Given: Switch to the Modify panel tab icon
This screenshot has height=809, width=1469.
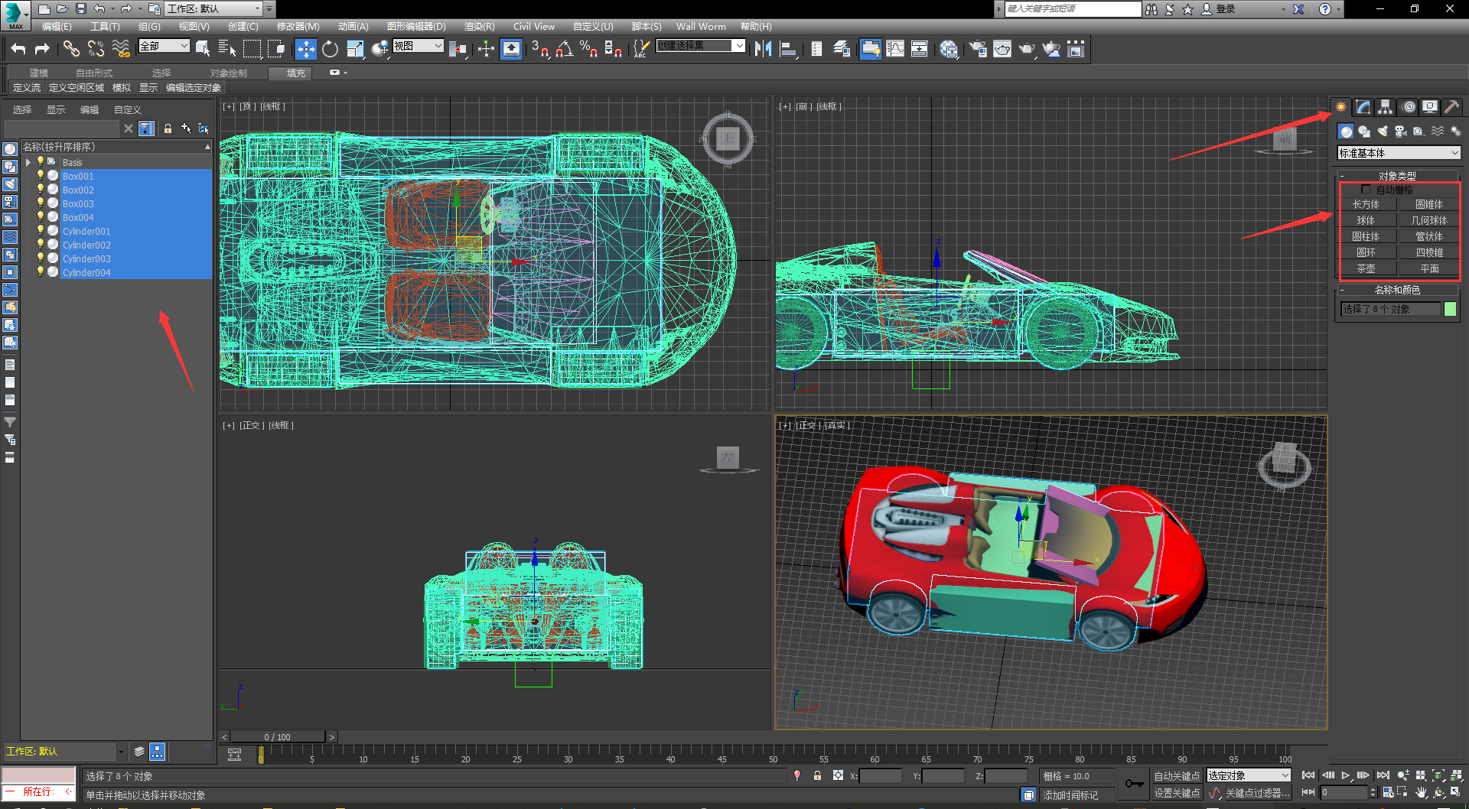Looking at the screenshot, I should (1363, 107).
